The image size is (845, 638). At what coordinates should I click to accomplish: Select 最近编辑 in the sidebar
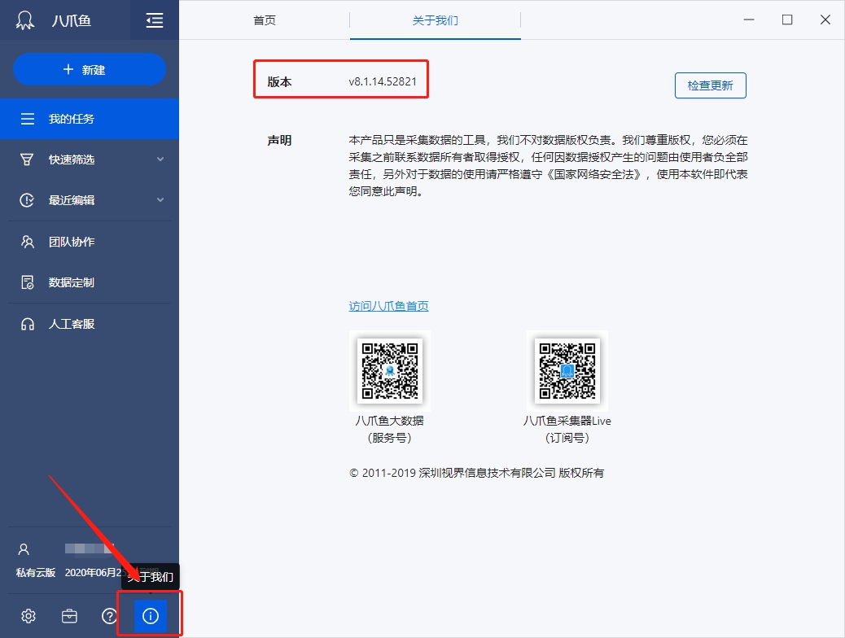[x=90, y=200]
